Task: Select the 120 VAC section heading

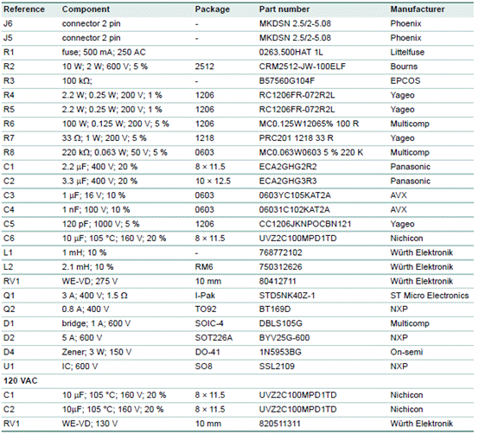Action: pos(21,381)
